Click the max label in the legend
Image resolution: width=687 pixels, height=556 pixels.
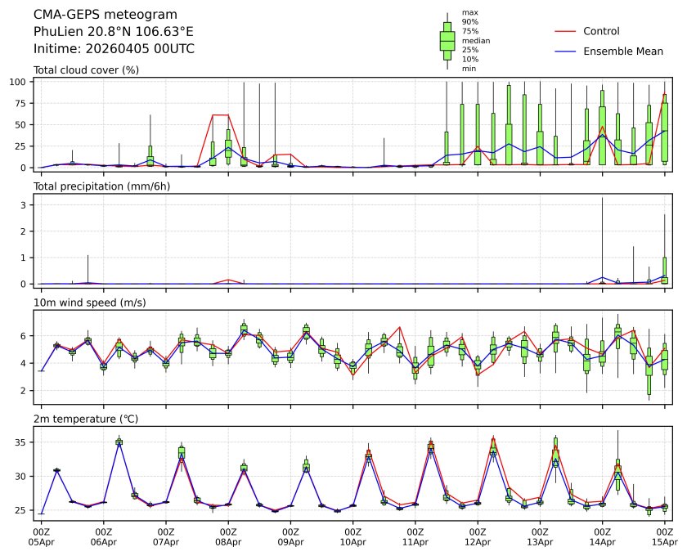(469, 12)
